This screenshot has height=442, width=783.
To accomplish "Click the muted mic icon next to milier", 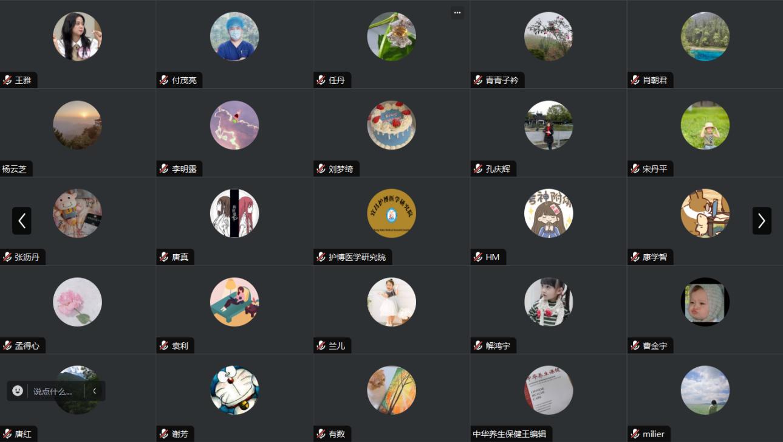I will click(635, 434).
